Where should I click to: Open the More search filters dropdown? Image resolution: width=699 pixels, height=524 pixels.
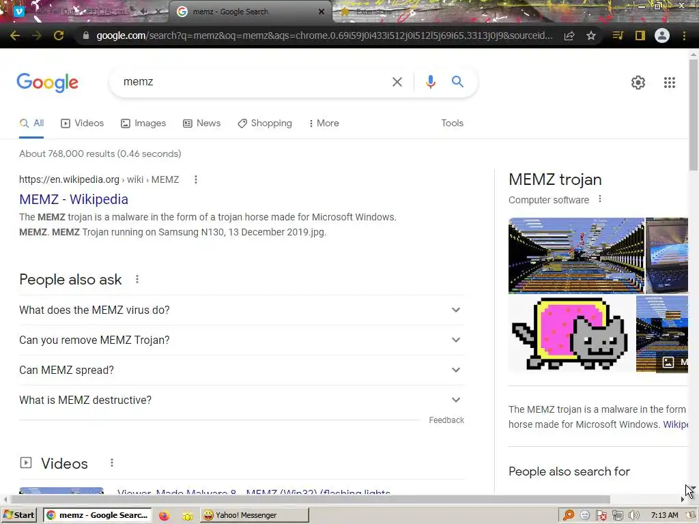324,123
